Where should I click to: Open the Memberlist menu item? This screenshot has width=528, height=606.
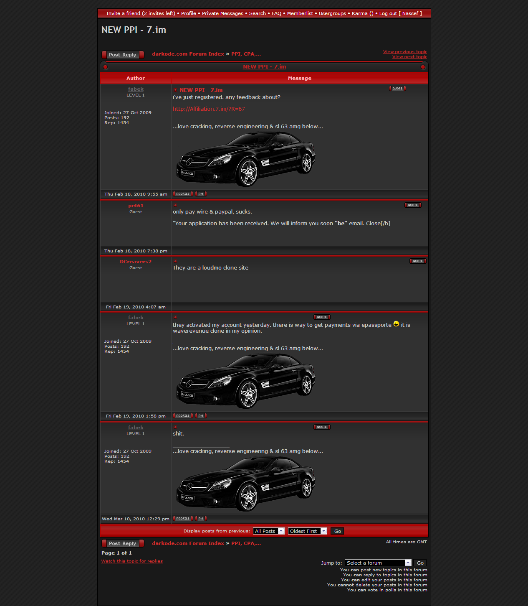pos(300,13)
